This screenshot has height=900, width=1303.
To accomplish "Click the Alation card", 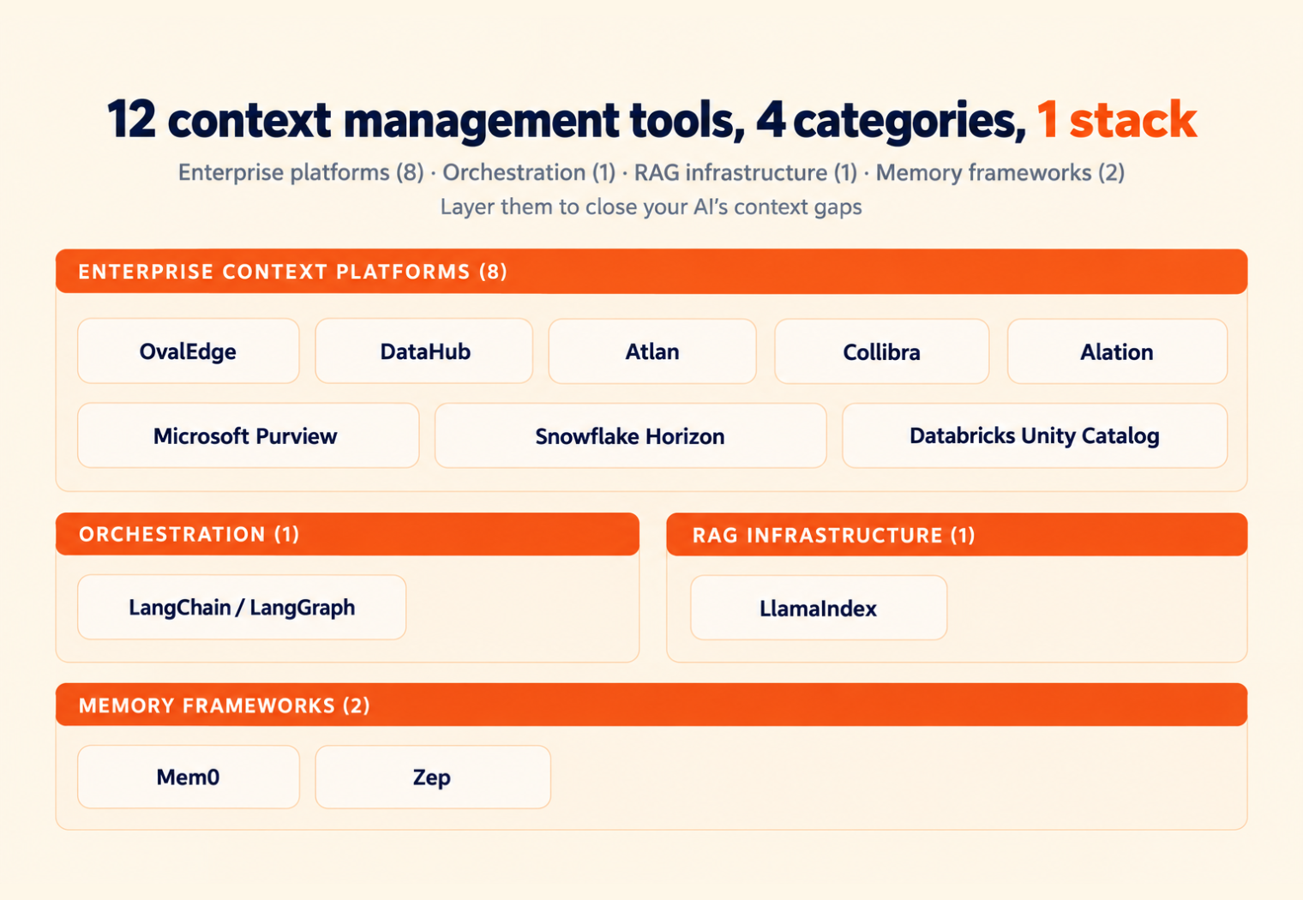I will pos(1117,351).
